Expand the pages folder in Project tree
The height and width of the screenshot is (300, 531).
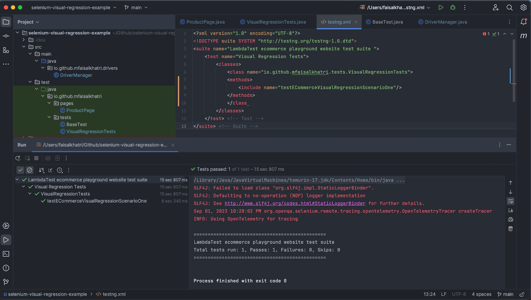(49, 103)
